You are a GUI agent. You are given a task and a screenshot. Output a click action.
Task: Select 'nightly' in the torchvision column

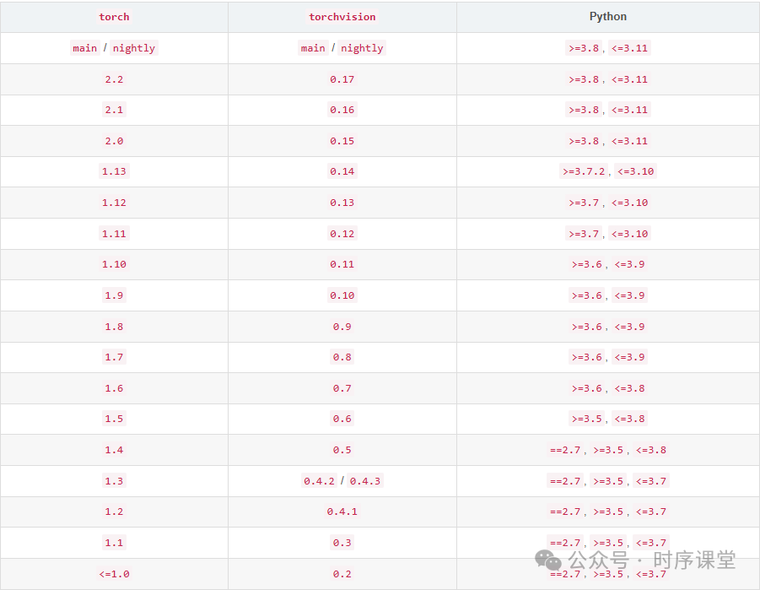(x=362, y=48)
